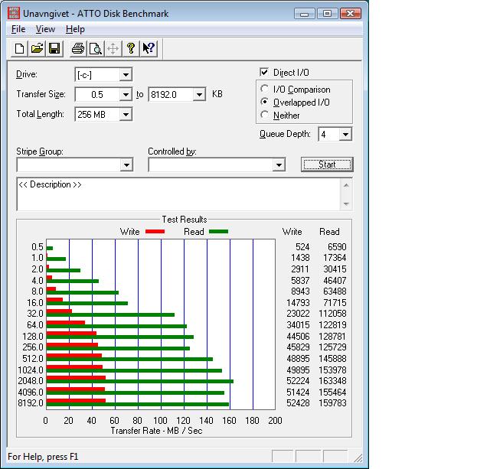Screen dimensions: 490x469
Task: Open the Help menu
Action: point(75,29)
